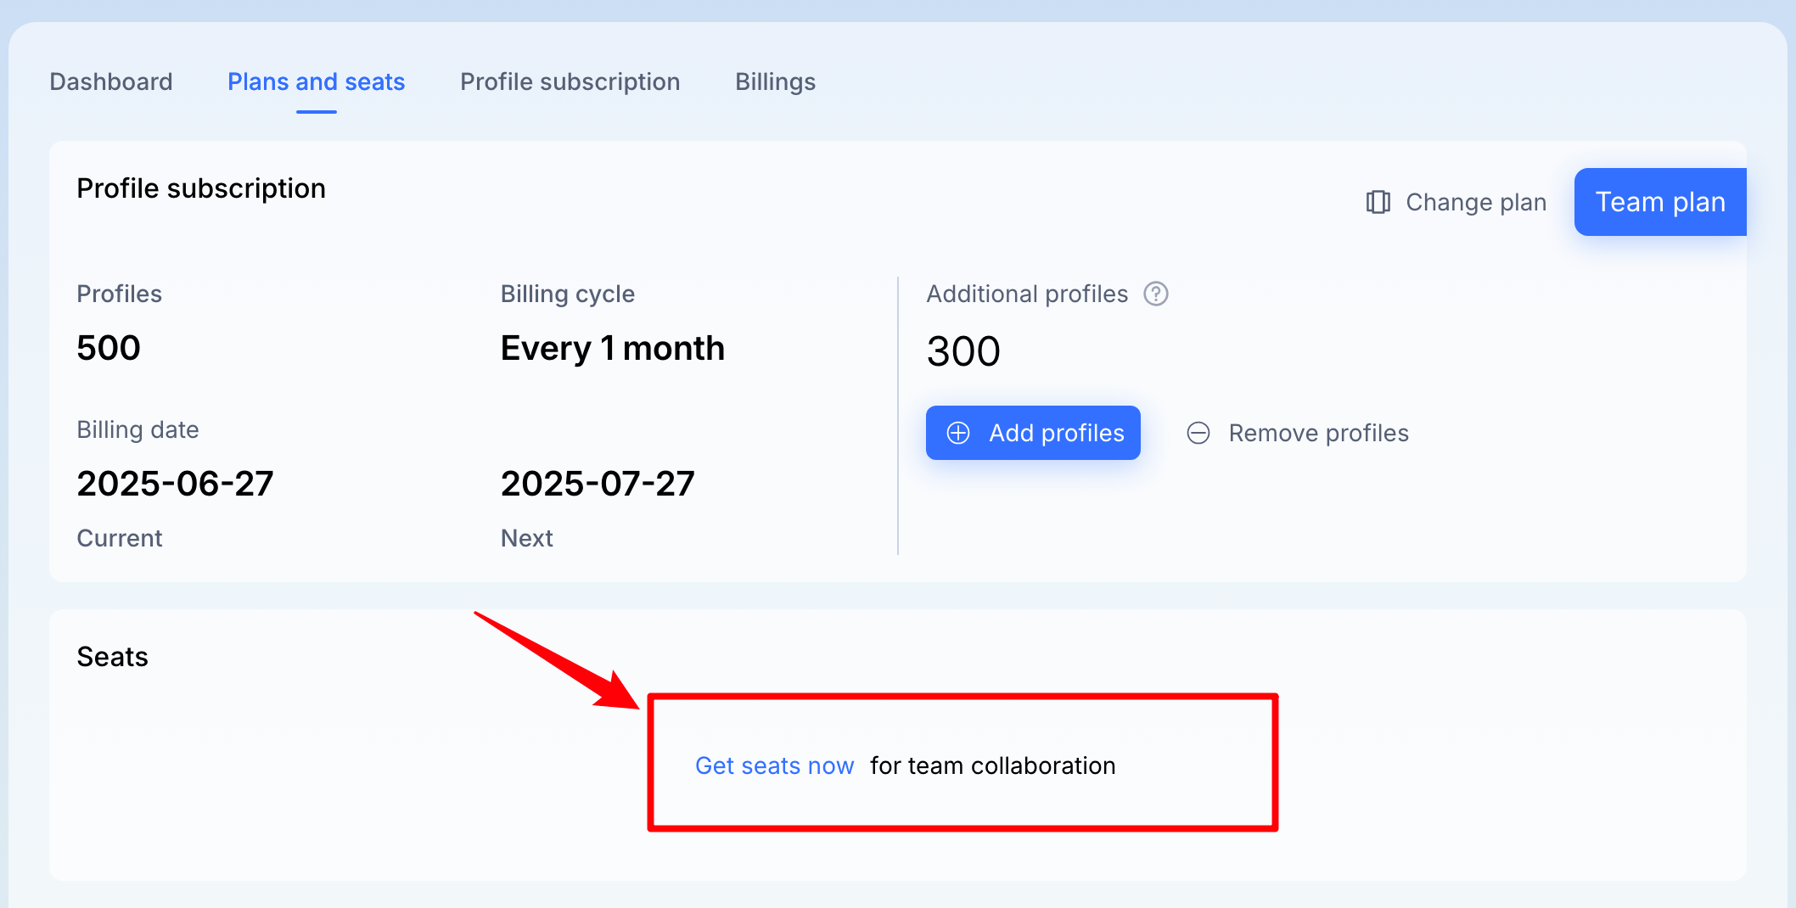This screenshot has width=1796, height=908.
Task: Click the minus icon beside Remove profiles
Action: [1198, 433]
